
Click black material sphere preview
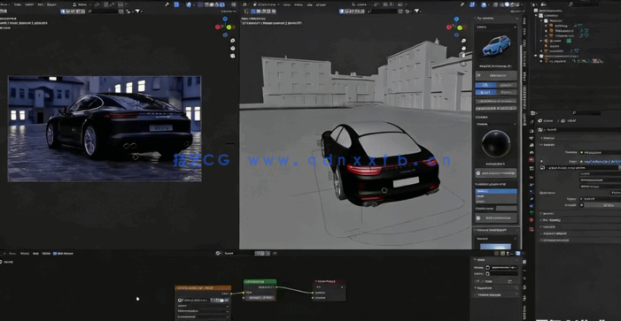tap(496, 144)
